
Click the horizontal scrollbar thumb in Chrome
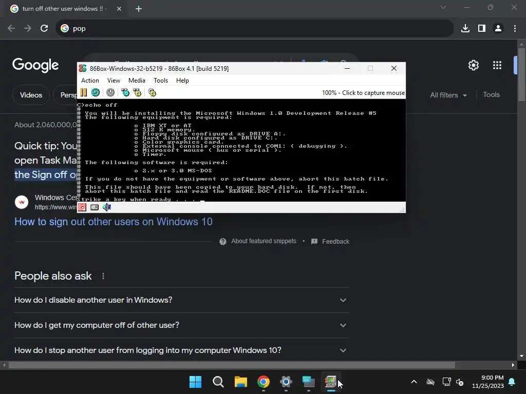tap(232, 365)
